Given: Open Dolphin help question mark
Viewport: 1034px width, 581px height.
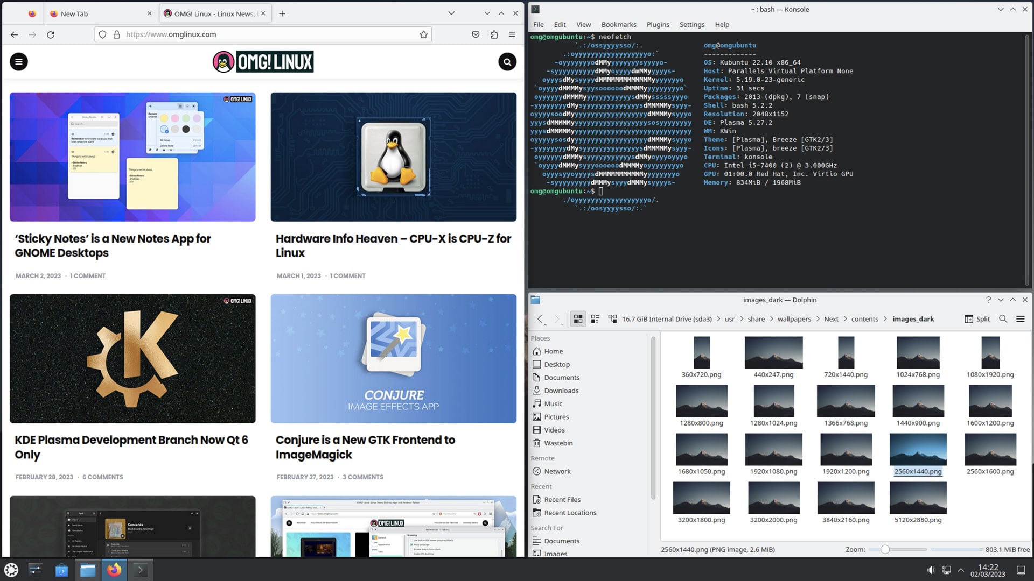Looking at the screenshot, I should click(988, 300).
